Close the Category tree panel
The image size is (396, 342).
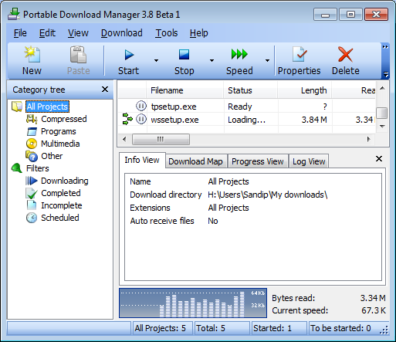coord(105,90)
